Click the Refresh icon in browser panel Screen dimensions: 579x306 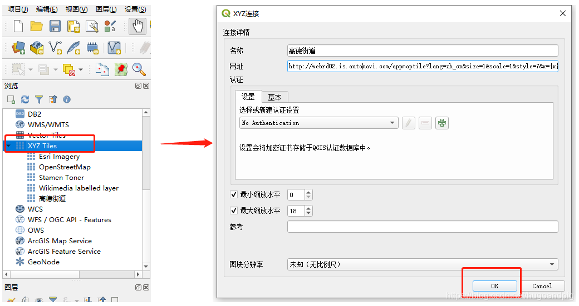(25, 99)
